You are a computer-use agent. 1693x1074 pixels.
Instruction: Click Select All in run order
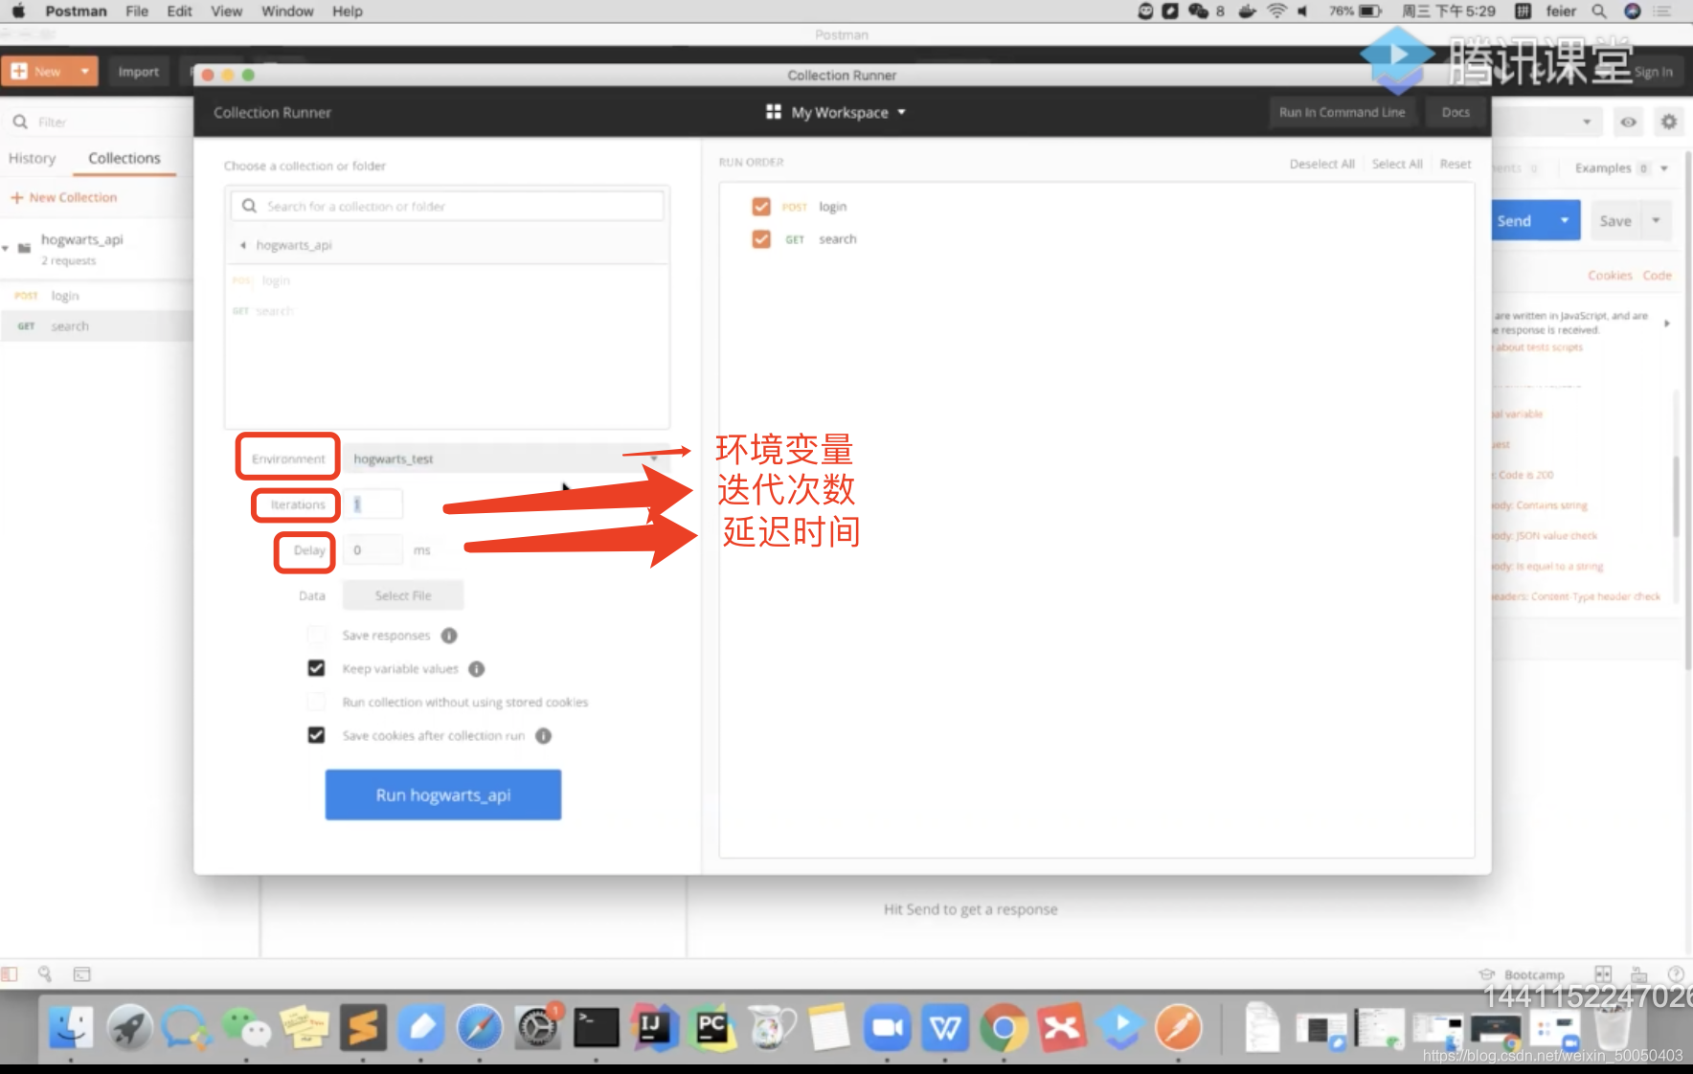pyautogui.click(x=1397, y=164)
